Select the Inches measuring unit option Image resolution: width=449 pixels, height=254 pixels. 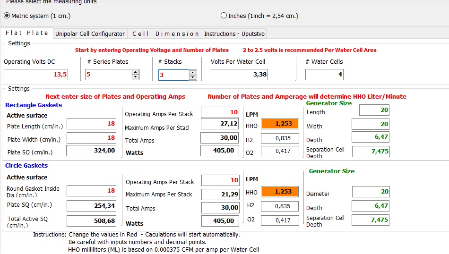click(224, 16)
